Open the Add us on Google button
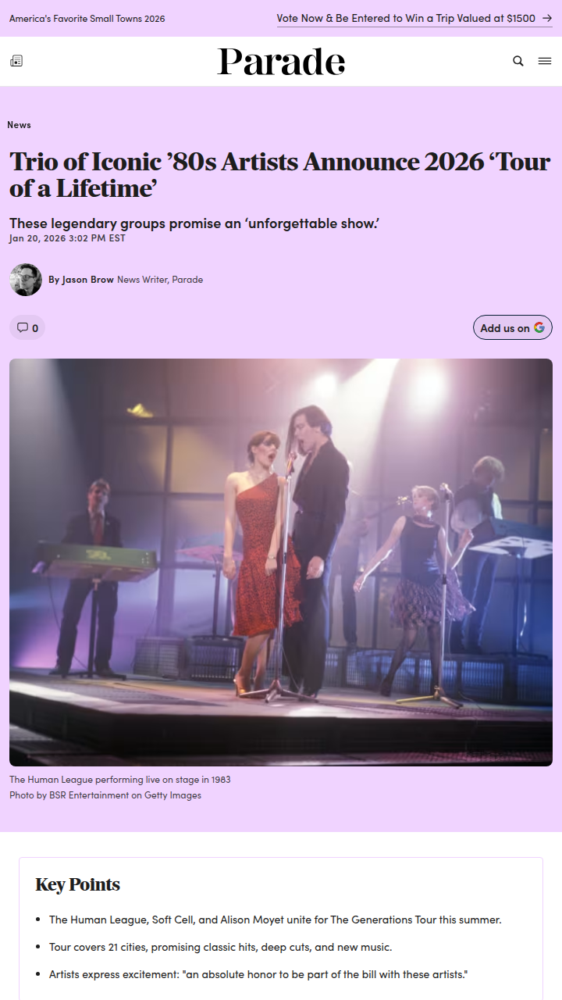 point(513,327)
